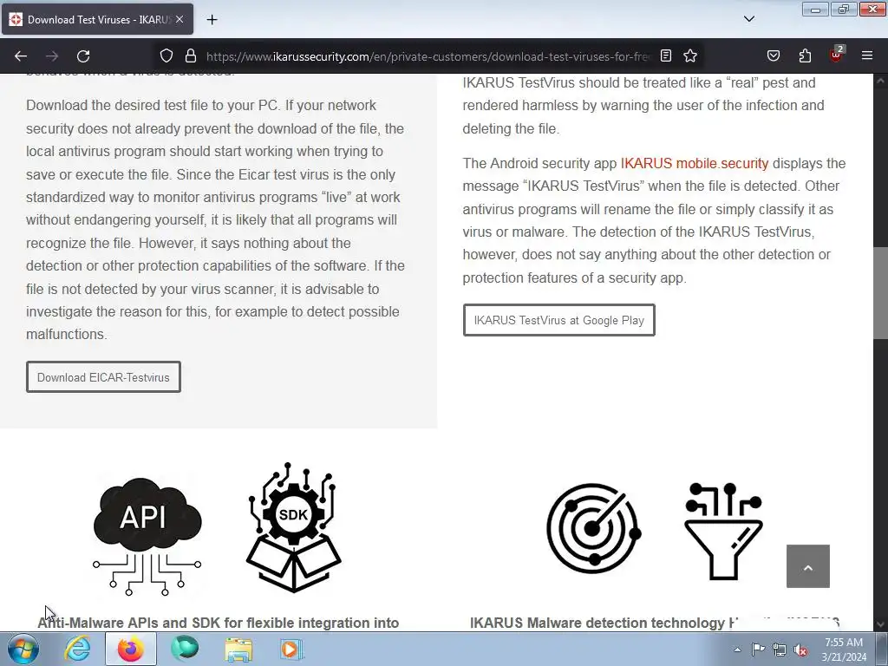This screenshot has width=888, height=666.
Task: Click the funnel filter icon
Action: click(723, 532)
